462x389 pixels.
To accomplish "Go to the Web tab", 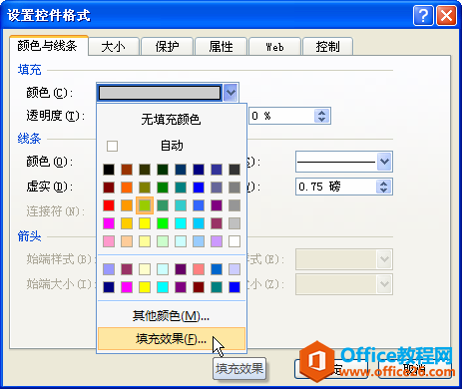I will click(274, 46).
